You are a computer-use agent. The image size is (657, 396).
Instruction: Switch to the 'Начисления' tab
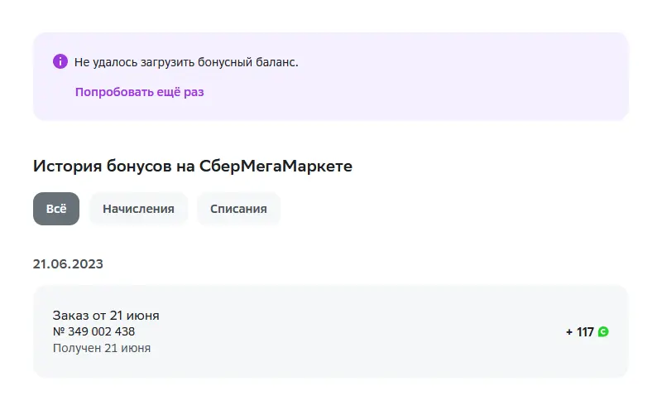[x=138, y=209]
